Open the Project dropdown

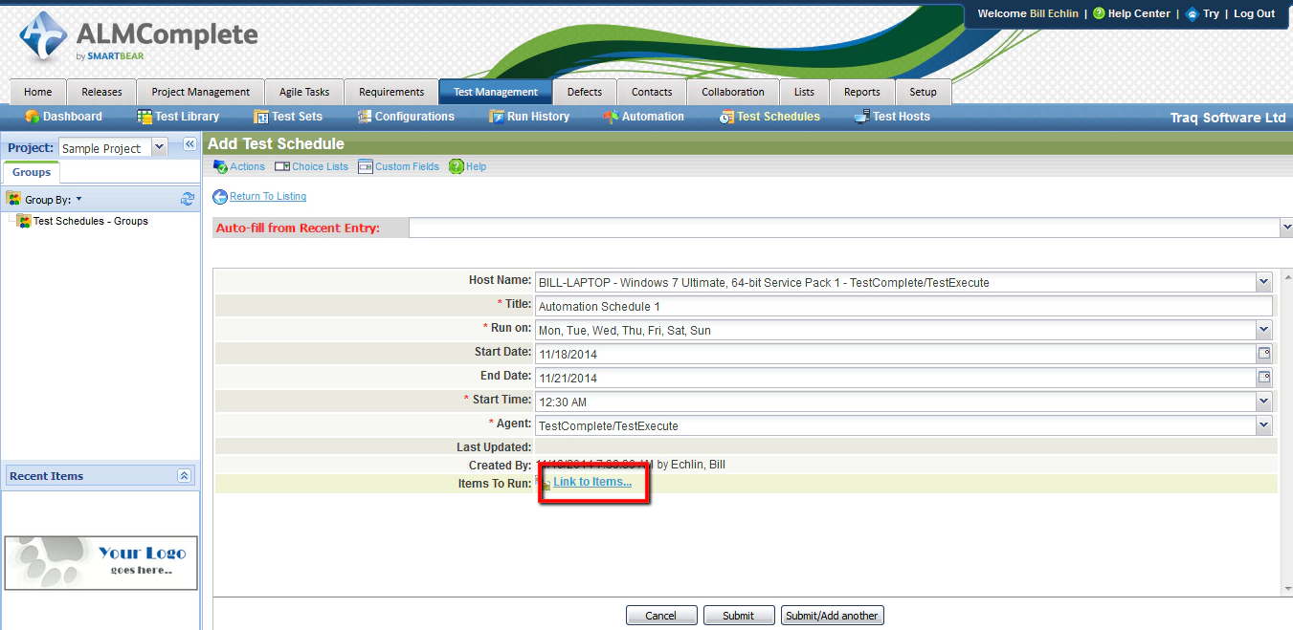(159, 147)
